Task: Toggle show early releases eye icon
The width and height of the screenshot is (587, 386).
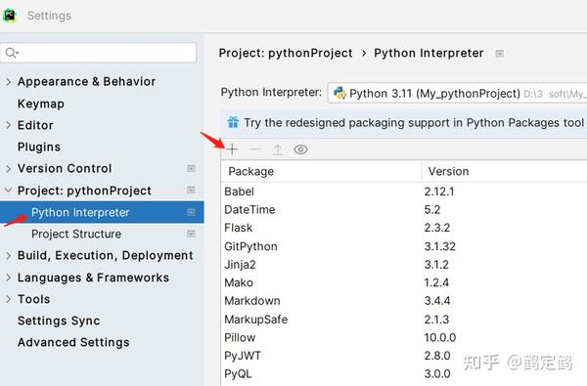Action: pos(300,150)
